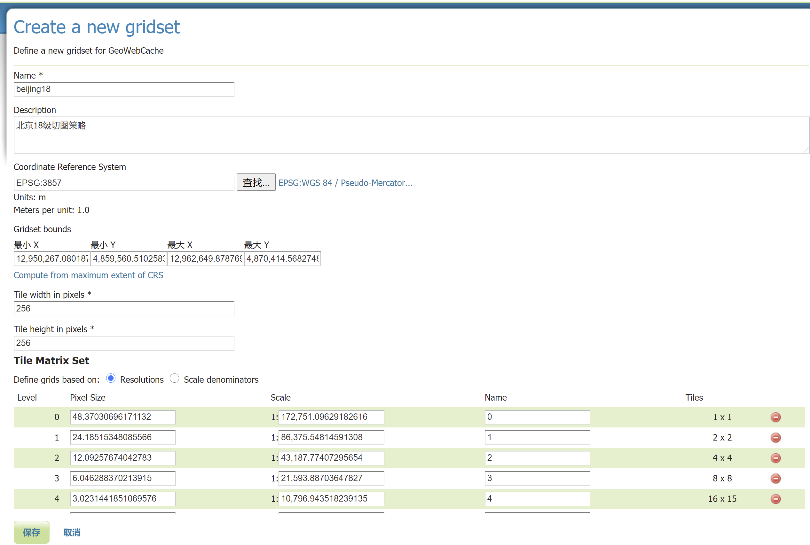Focus the 最小 X bounds field

(x=52, y=258)
